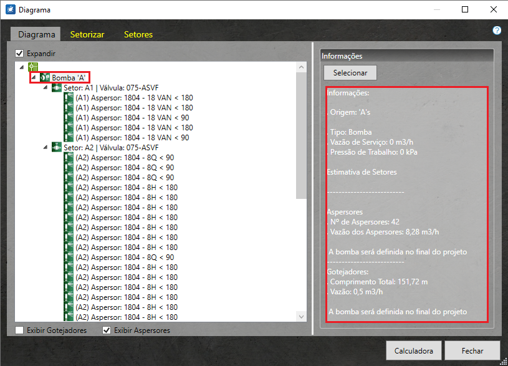Click the pump icon beside Bomba 'A'
This screenshot has height=366, width=508.
[x=44, y=77]
